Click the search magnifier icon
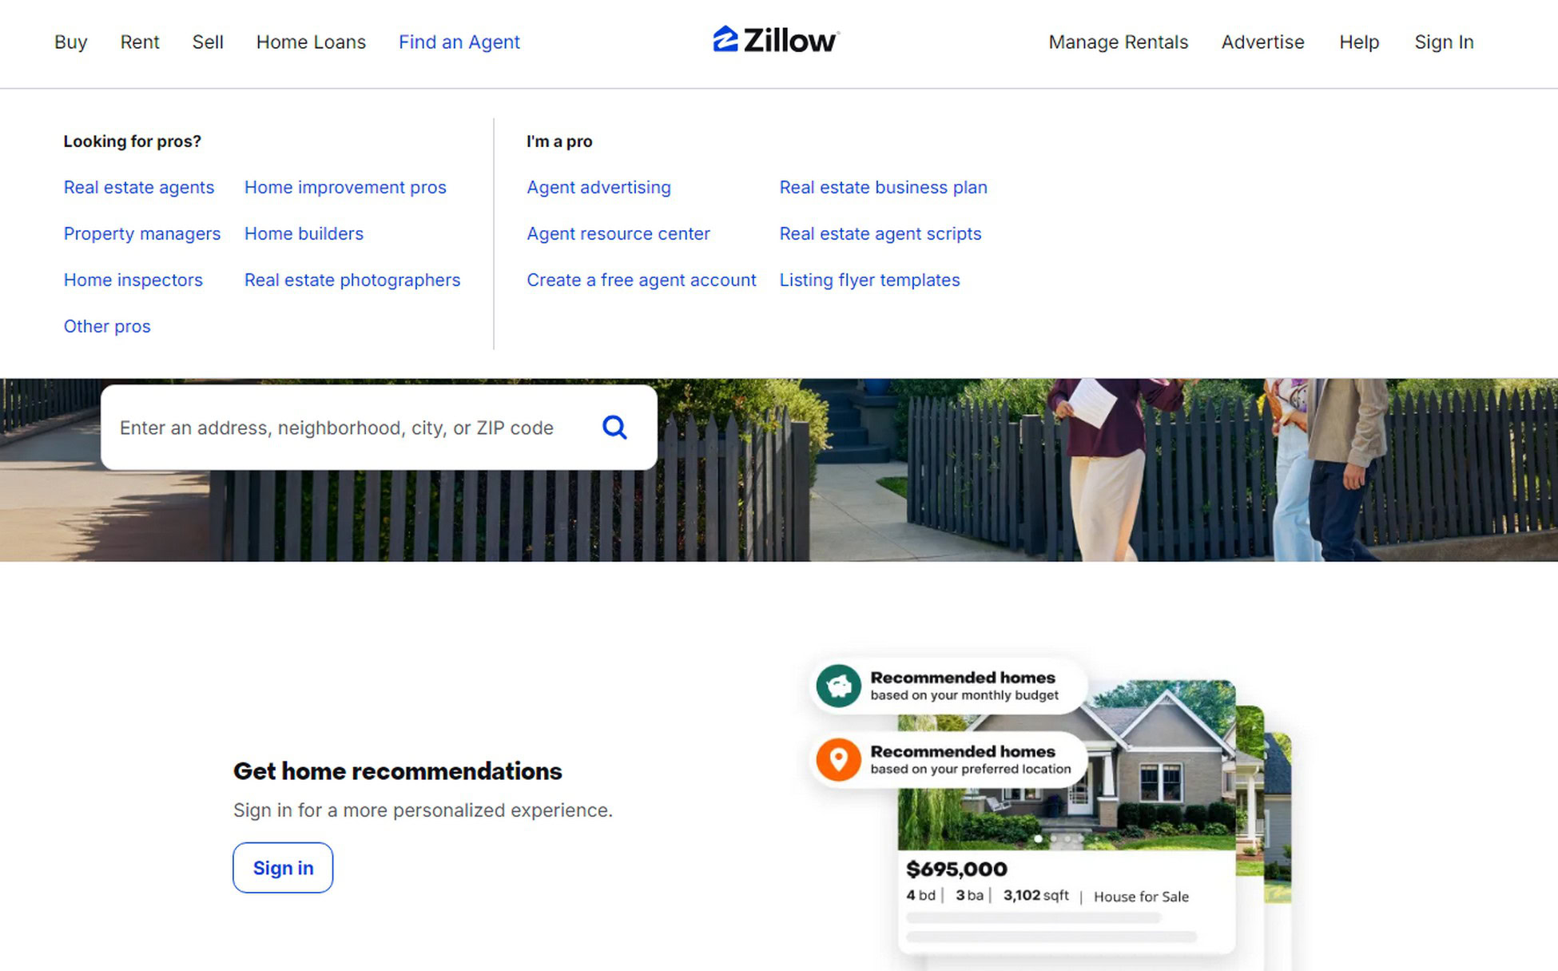 pos(615,426)
